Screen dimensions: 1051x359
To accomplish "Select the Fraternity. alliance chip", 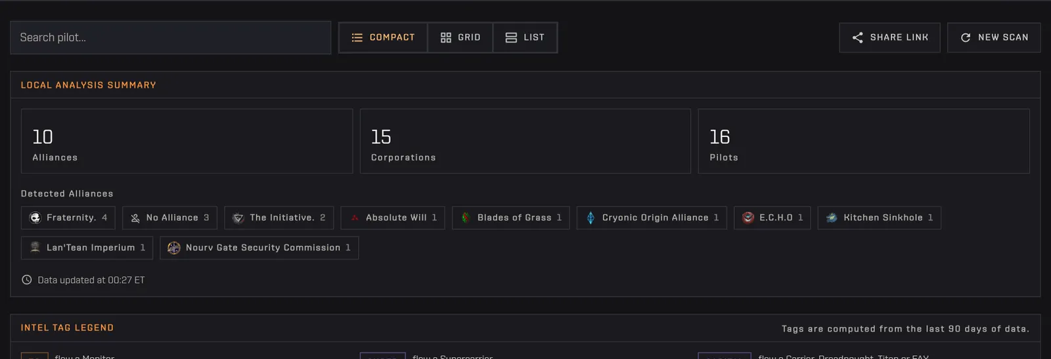I will (68, 217).
